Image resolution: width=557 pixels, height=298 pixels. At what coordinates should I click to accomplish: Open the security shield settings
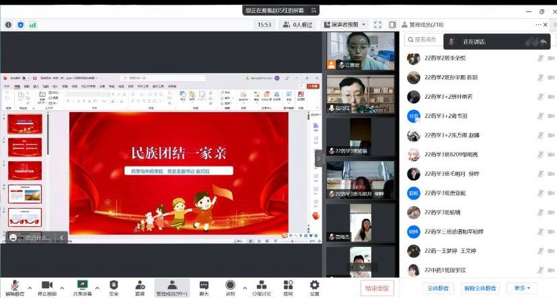tap(114, 285)
